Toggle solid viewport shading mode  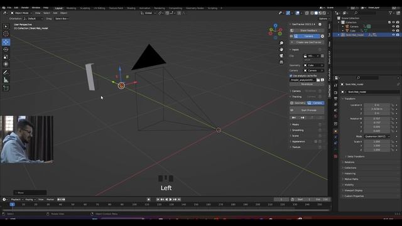[x=316, y=13]
